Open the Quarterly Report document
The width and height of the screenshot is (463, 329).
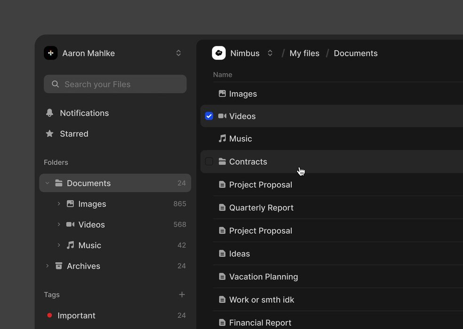point(261,208)
